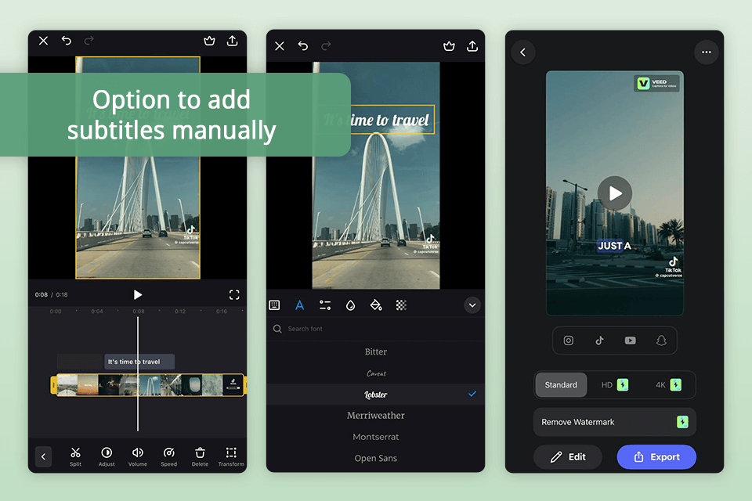Open the Adjust tool

107,457
